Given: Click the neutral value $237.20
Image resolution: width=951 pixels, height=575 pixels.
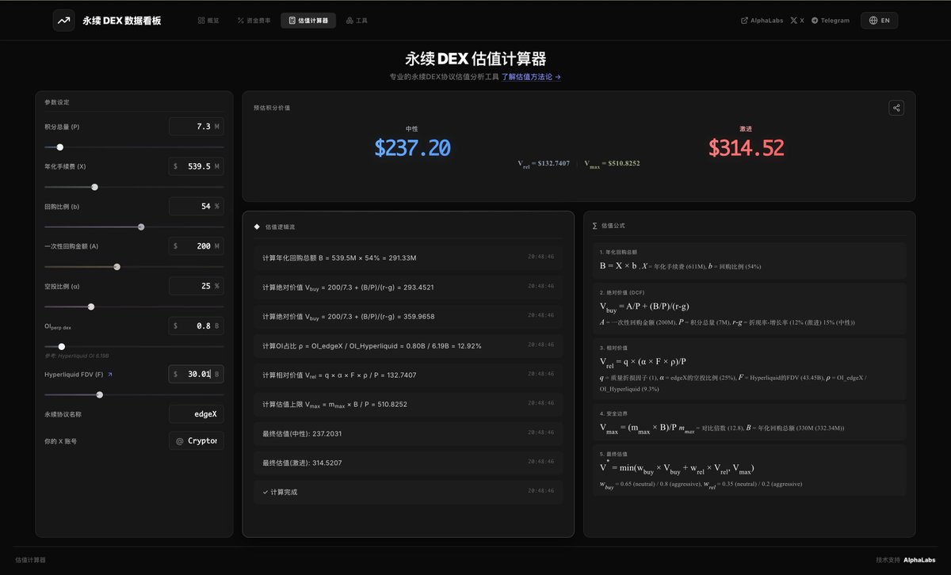Looking at the screenshot, I should coord(412,147).
